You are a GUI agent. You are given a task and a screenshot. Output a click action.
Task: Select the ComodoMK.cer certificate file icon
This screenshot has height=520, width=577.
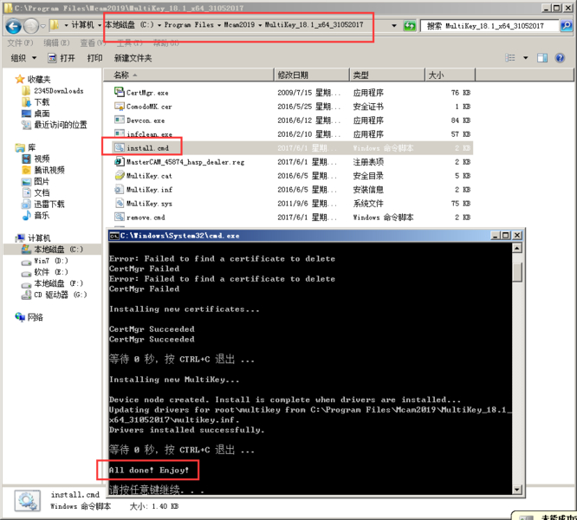120,107
